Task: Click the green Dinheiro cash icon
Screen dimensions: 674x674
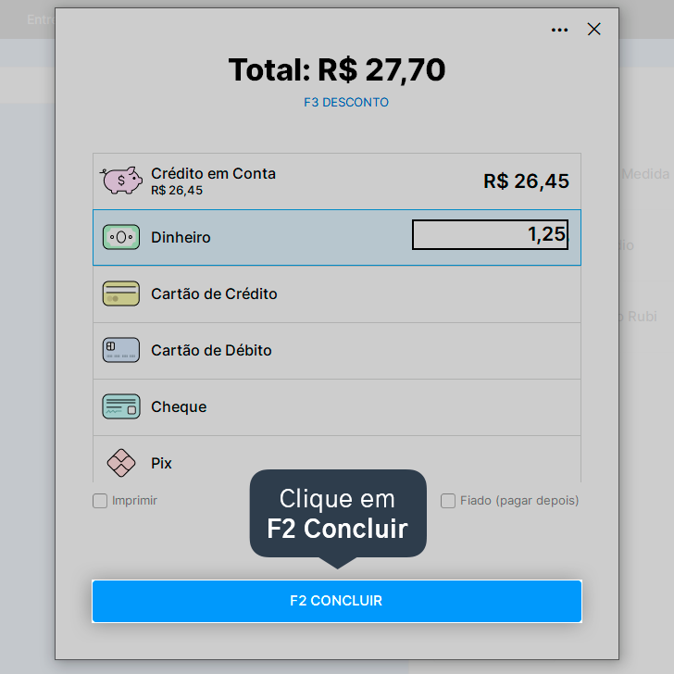Action: pos(121,237)
